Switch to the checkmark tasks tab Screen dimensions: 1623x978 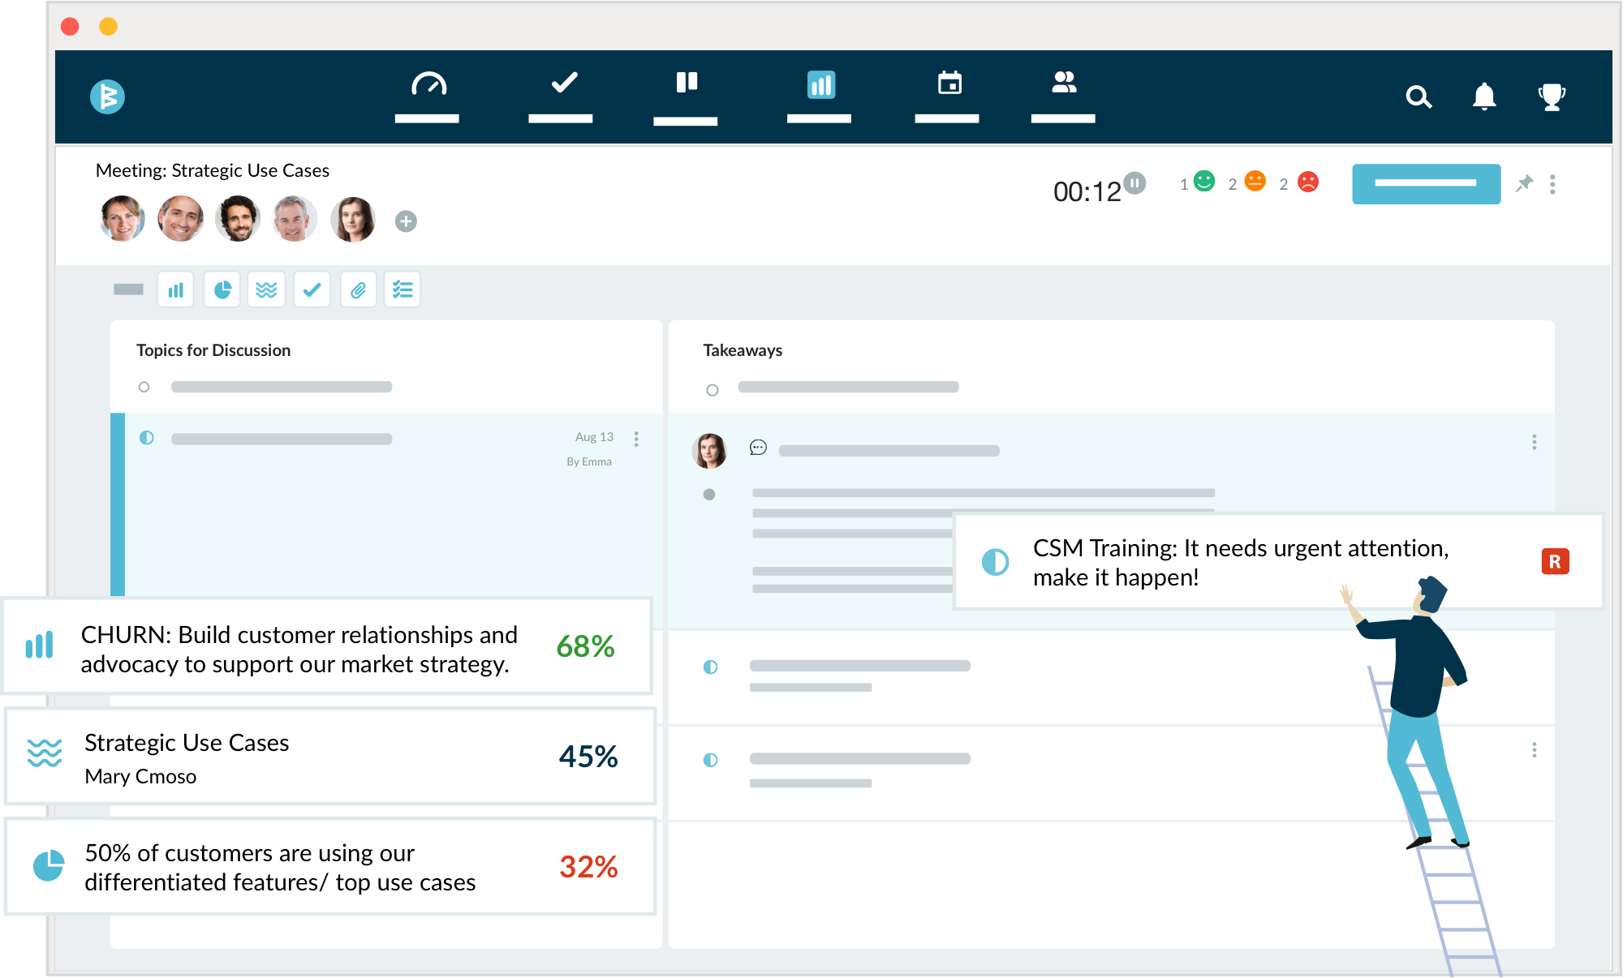562,84
